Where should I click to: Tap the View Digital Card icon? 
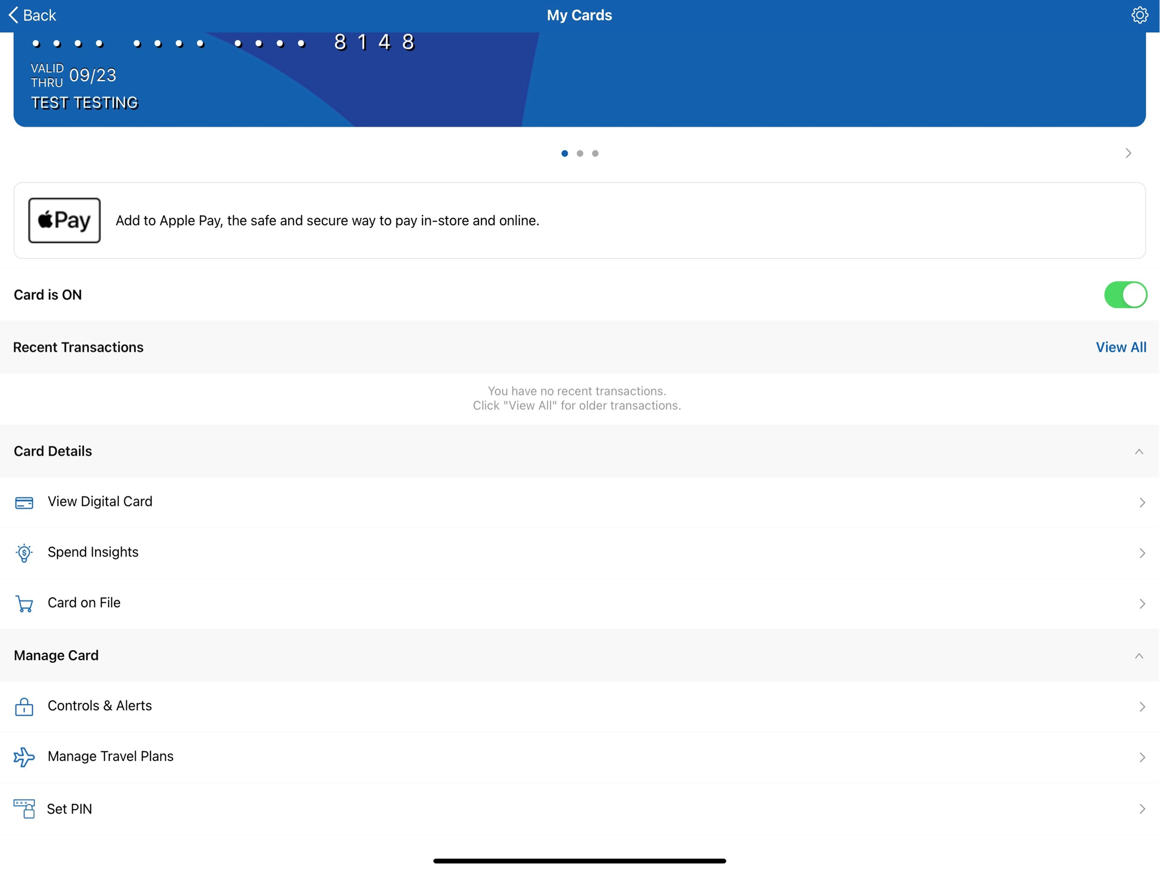click(24, 503)
